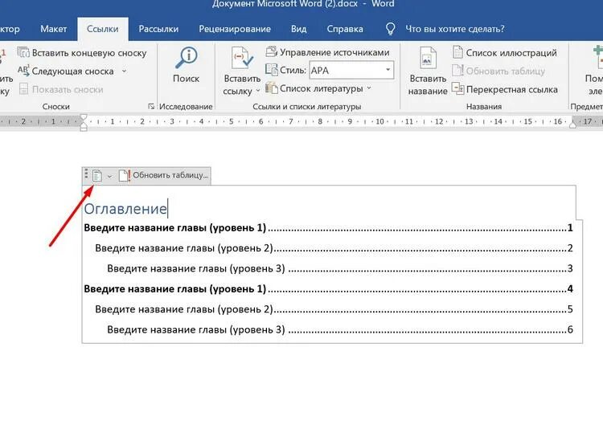Click the Insert Caption picture icon
Image resolution: width=603 pixels, height=433 pixels.
pos(428,58)
